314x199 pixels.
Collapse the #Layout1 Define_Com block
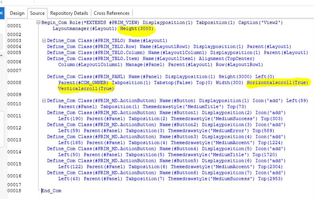(44, 40)
